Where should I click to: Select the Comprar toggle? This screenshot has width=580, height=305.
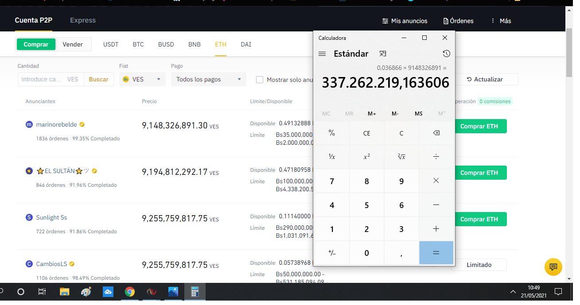click(36, 44)
